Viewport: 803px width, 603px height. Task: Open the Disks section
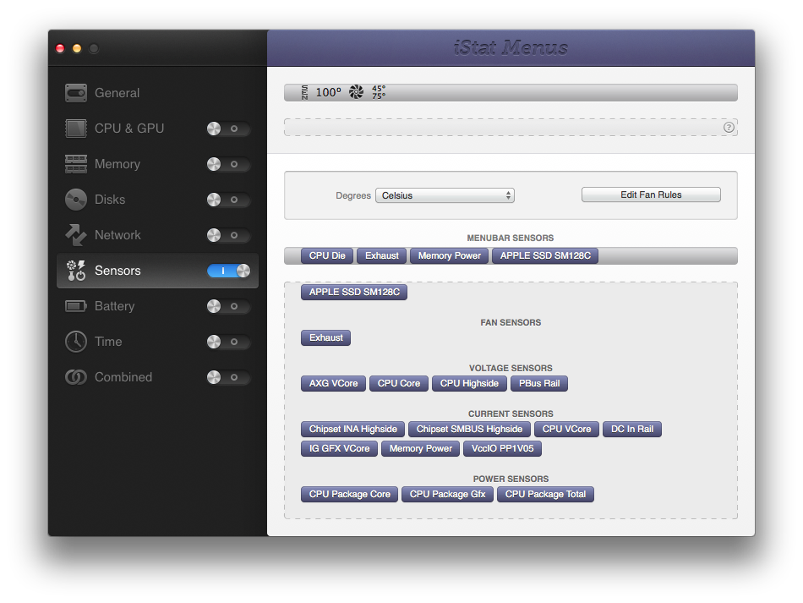pos(110,200)
